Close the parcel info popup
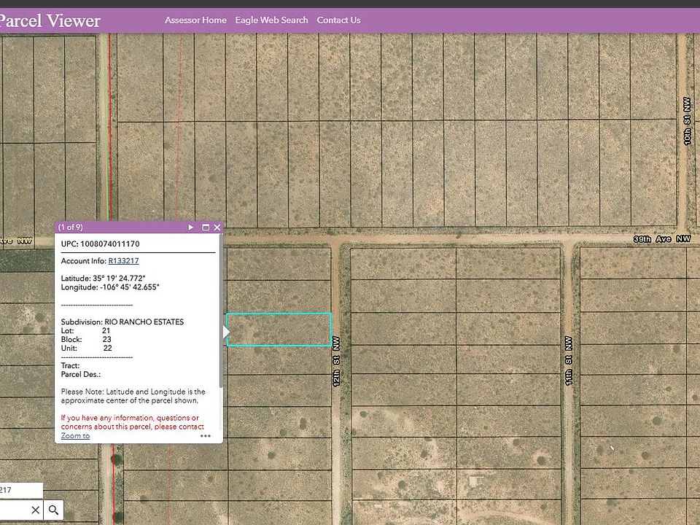The width and height of the screenshot is (700, 525). tap(217, 227)
